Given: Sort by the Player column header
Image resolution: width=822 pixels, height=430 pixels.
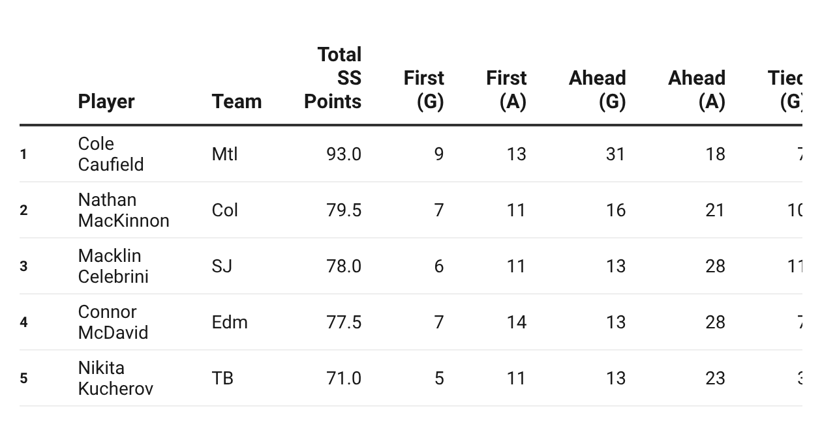Looking at the screenshot, I should [x=106, y=102].
